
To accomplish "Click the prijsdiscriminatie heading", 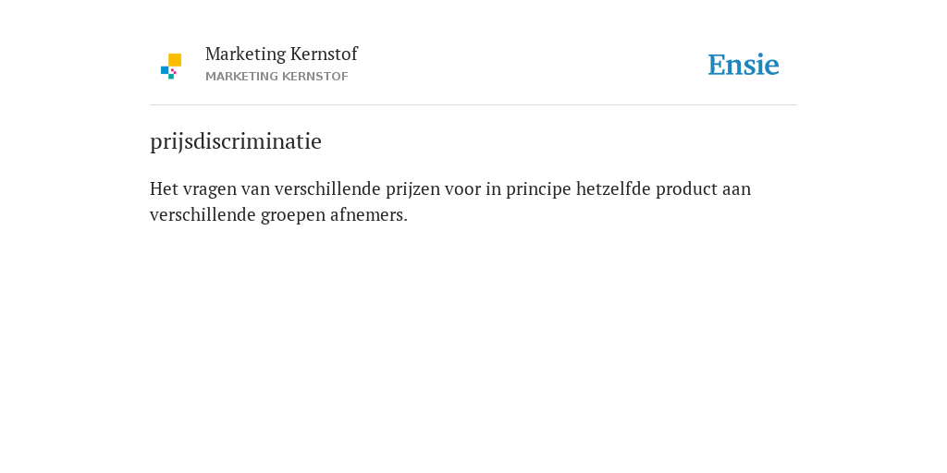I will [x=236, y=141].
